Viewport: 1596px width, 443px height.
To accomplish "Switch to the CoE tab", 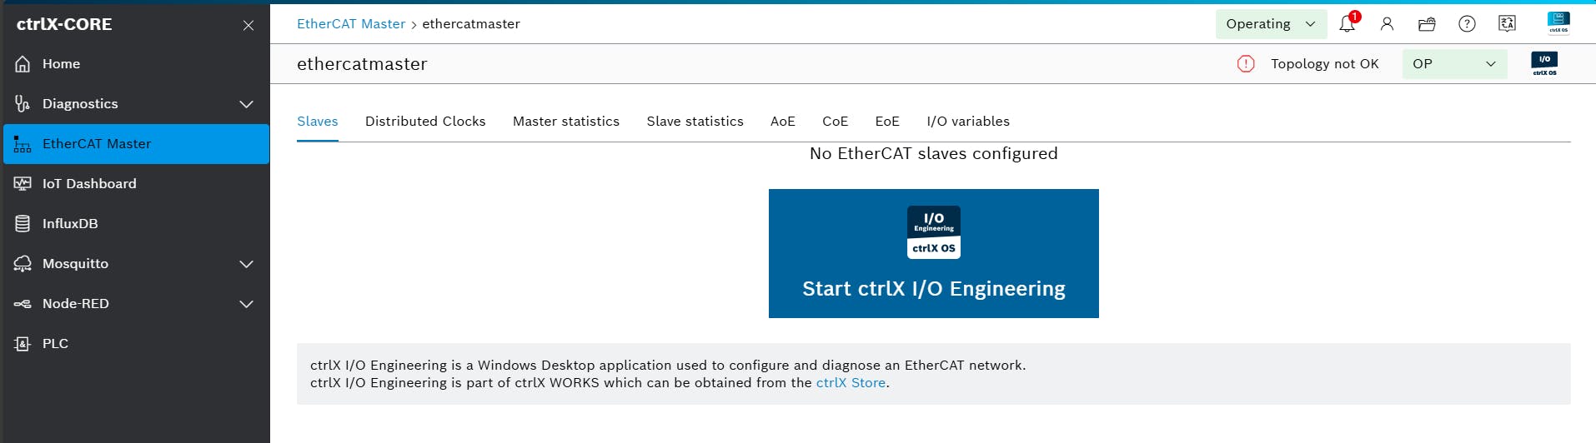I will coord(835,122).
